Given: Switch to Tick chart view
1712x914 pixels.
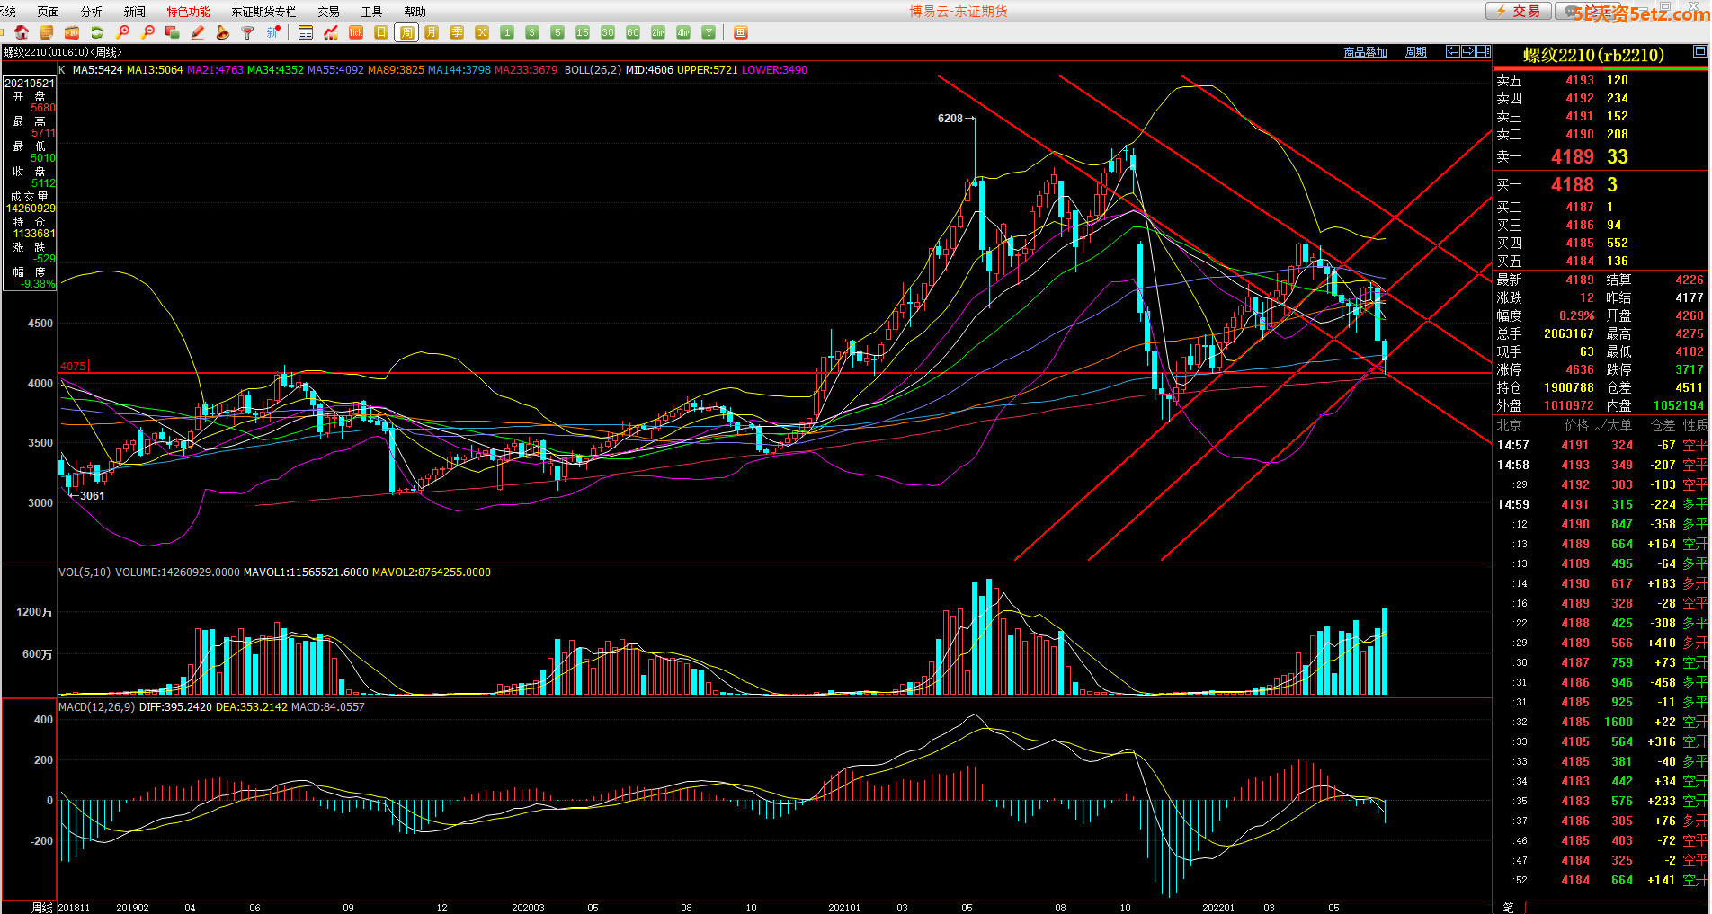Looking at the screenshot, I should pyautogui.click(x=356, y=32).
